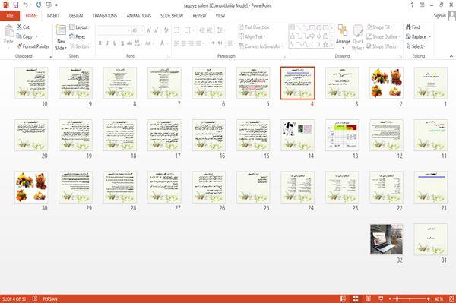
Task: Expand the Section dropdown
Action: click(x=81, y=46)
